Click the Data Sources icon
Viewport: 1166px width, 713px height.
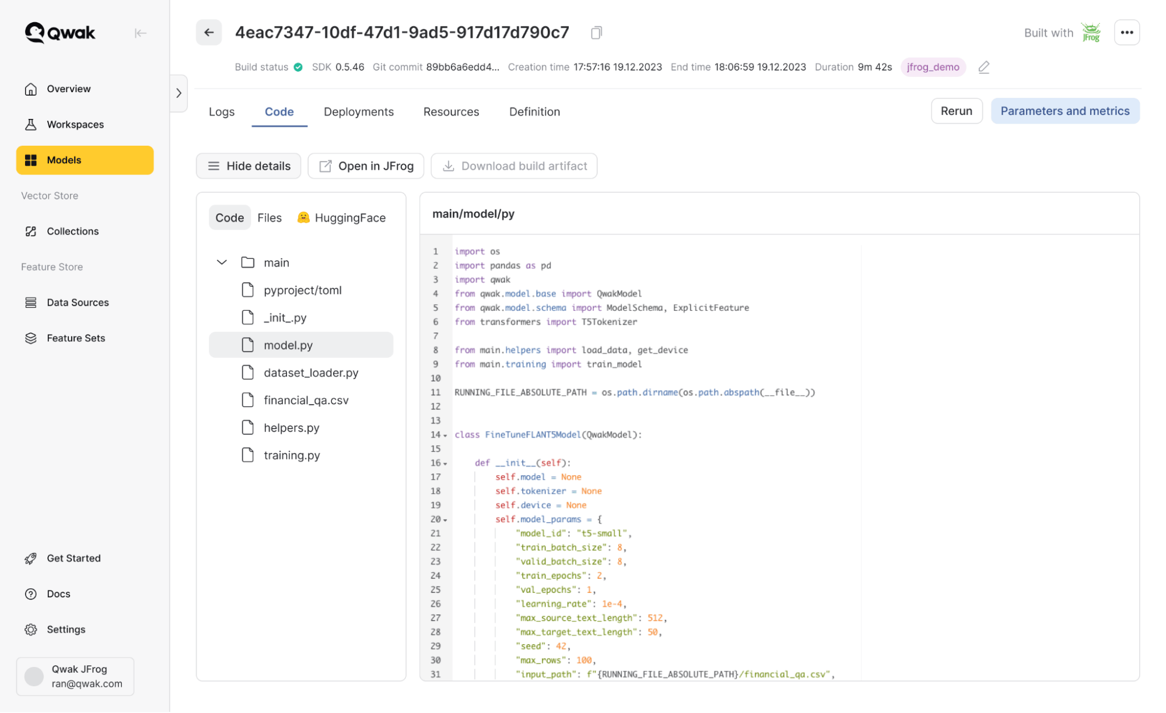[x=31, y=302]
